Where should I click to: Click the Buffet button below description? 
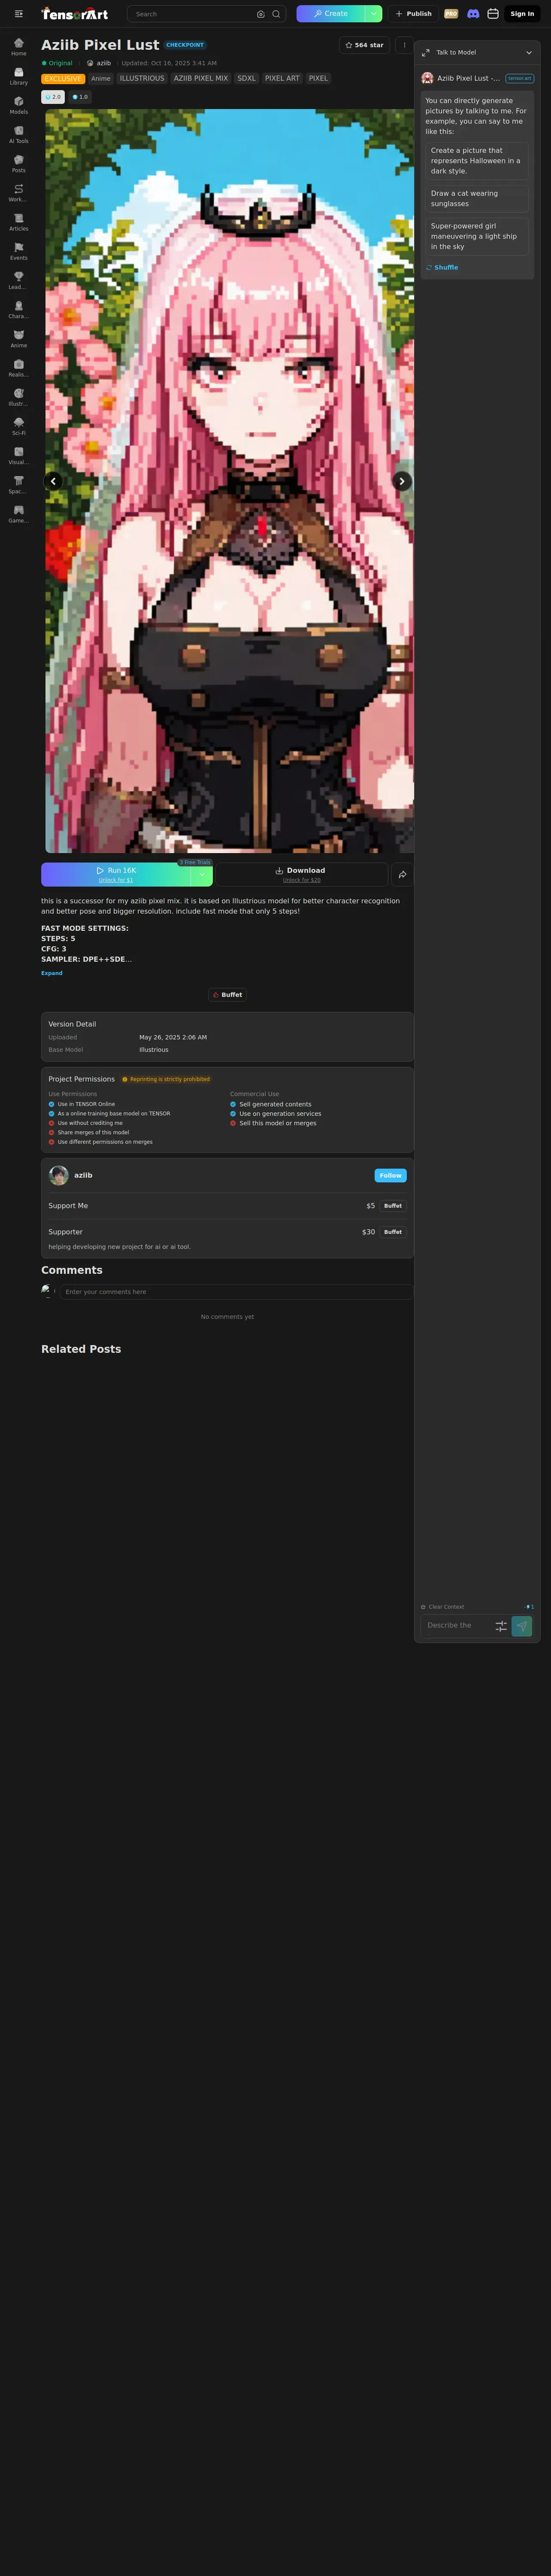pyautogui.click(x=228, y=995)
